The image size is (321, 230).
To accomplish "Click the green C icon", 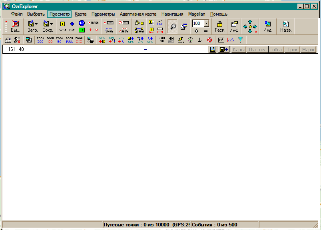I will click(82, 30).
